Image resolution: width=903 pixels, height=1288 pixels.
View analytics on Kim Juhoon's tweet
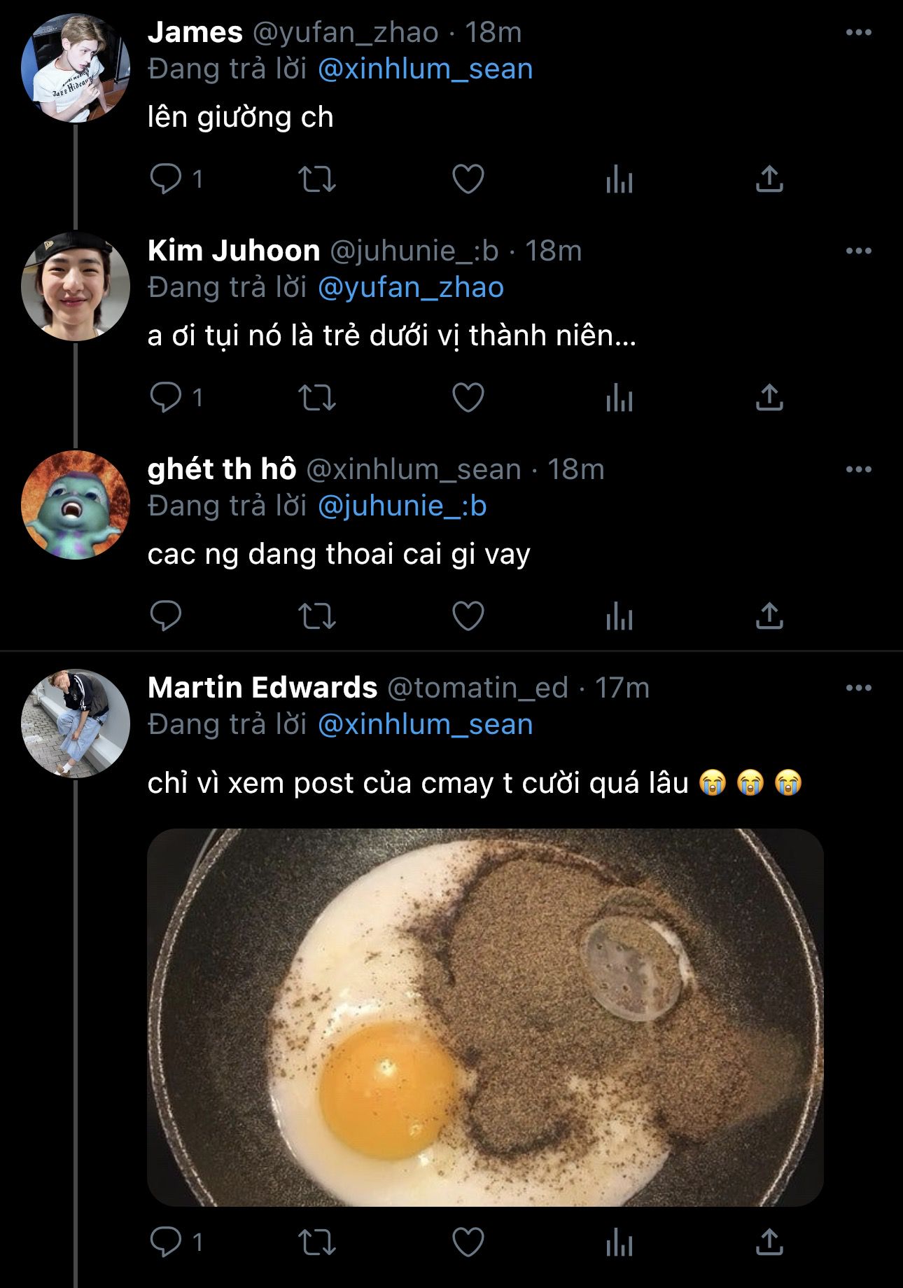(619, 398)
